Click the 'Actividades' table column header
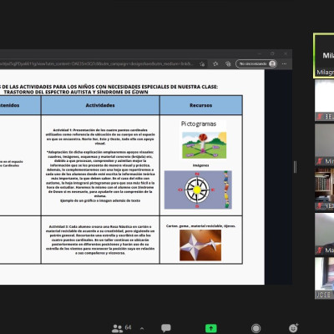 click(x=100, y=105)
